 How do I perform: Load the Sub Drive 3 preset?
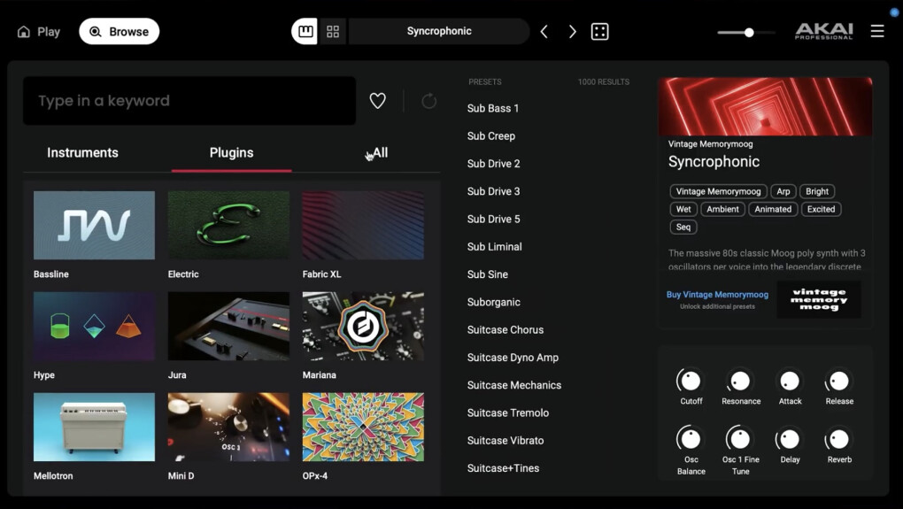click(493, 191)
